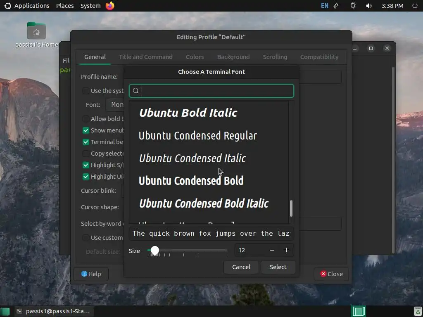The width and height of the screenshot is (423, 317).
Task: Click the font list scrollbar thumb
Action: 291,208
